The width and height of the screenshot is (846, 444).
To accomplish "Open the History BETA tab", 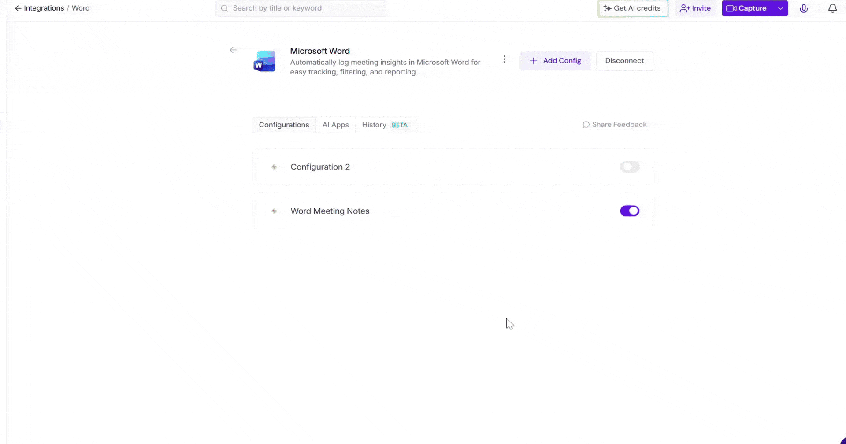I will (x=386, y=125).
